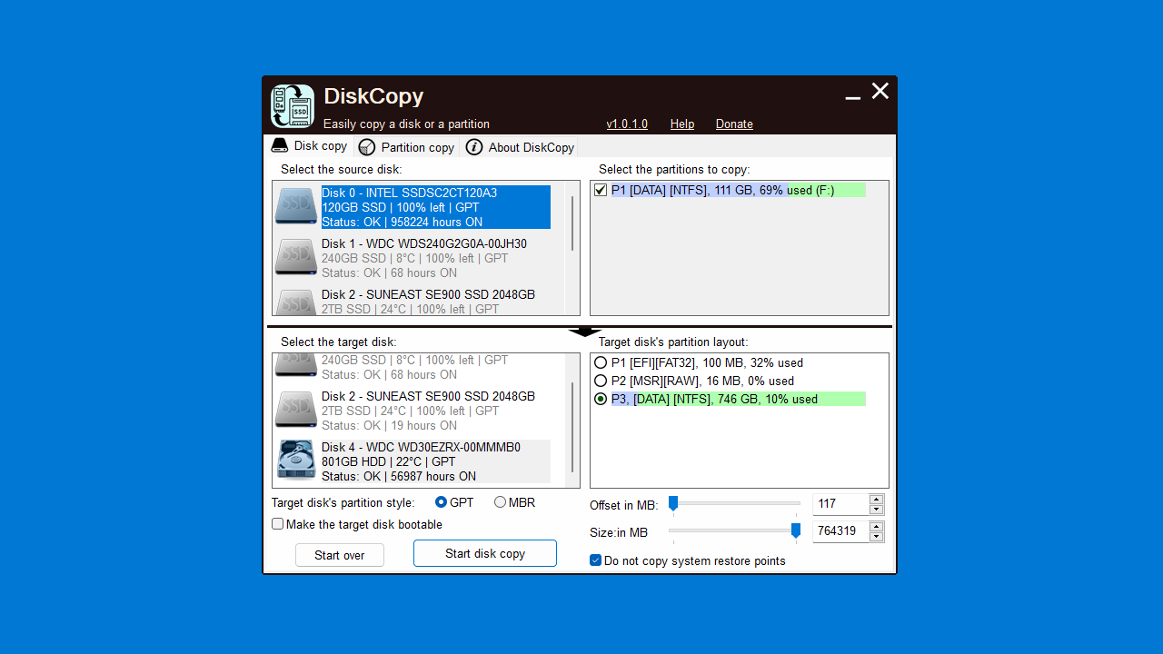Click the Disk copy tab drive icon

coord(280,145)
